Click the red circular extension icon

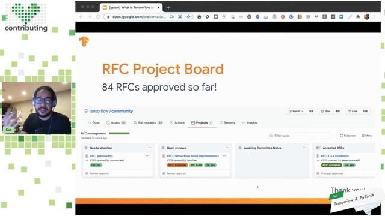click(x=283, y=17)
